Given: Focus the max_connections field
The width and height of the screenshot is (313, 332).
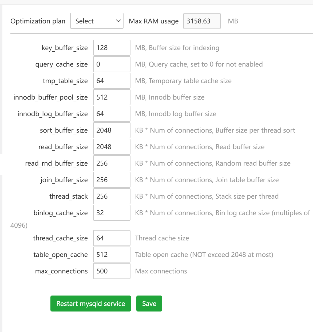Looking at the screenshot, I should click(x=112, y=271).
